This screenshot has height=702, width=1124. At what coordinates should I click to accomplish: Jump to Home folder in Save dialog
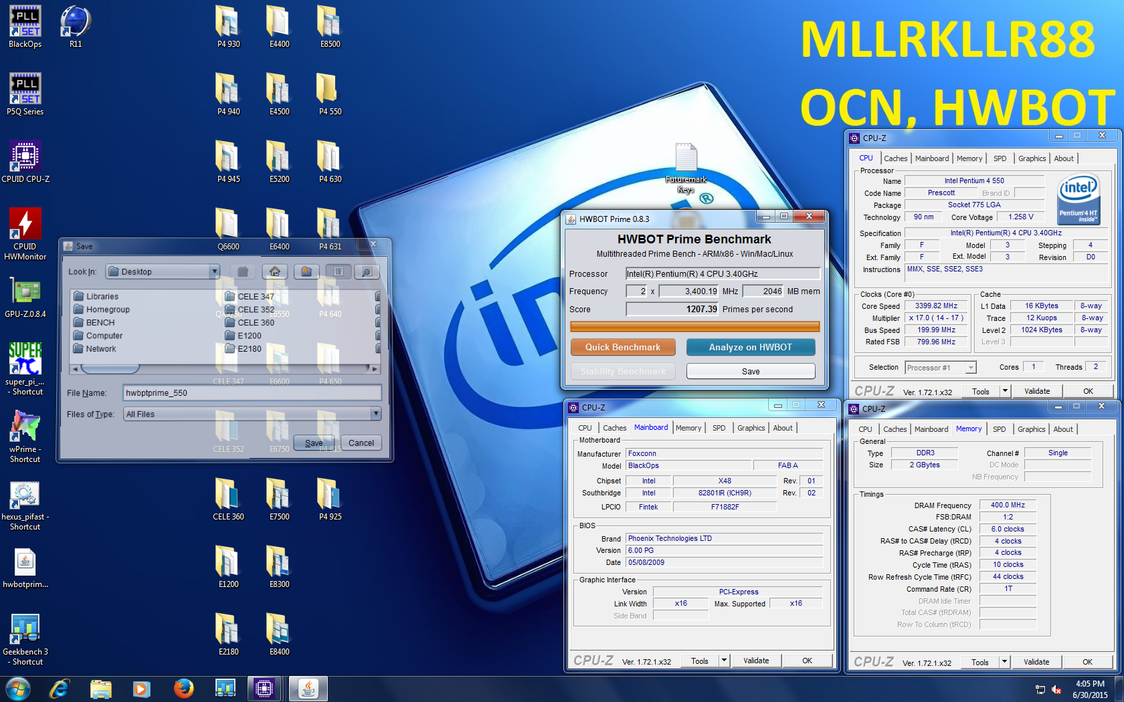275,271
